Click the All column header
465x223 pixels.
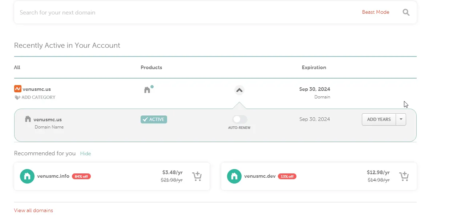coord(17,67)
